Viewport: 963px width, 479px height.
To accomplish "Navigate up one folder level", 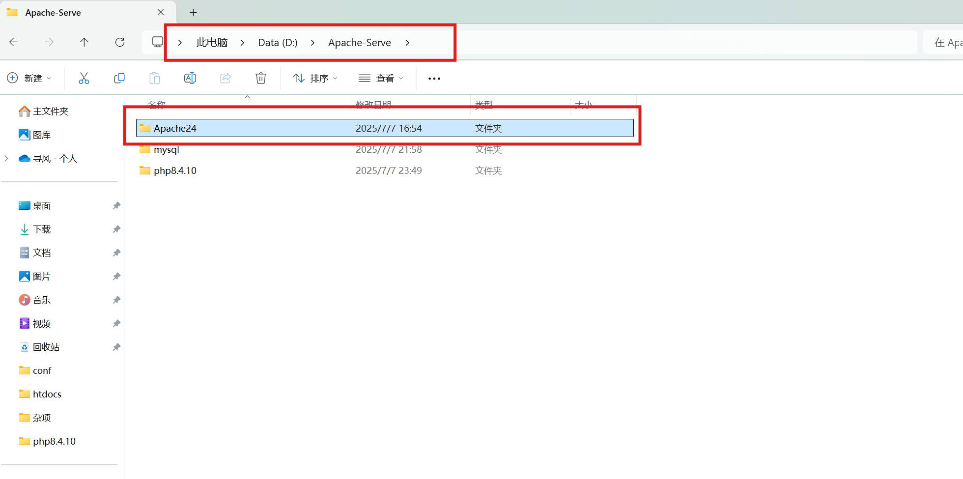I will pos(84,42).
